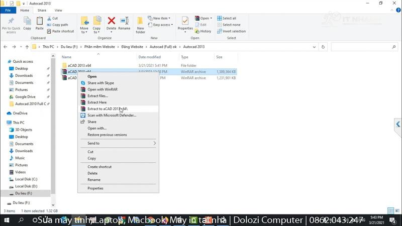Switch to the Share ribbon tab

(x=42, y=10)
